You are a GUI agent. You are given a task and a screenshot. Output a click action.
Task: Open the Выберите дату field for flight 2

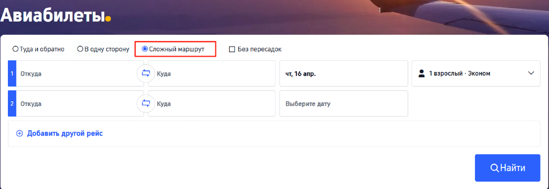pyautogui.click(x=344, y=103)
